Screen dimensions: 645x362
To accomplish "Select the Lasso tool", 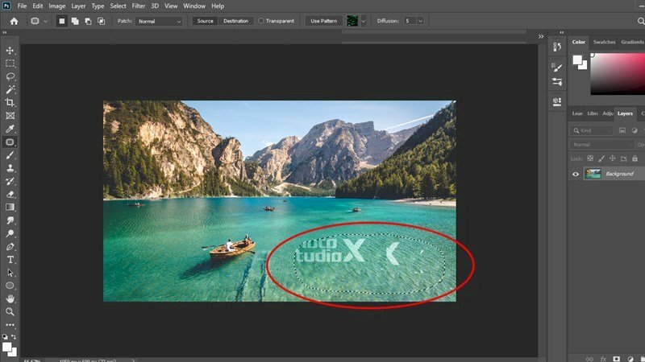I will [10, 76].
